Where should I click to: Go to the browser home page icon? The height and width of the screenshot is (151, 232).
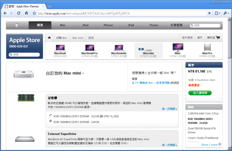[26, 13]
